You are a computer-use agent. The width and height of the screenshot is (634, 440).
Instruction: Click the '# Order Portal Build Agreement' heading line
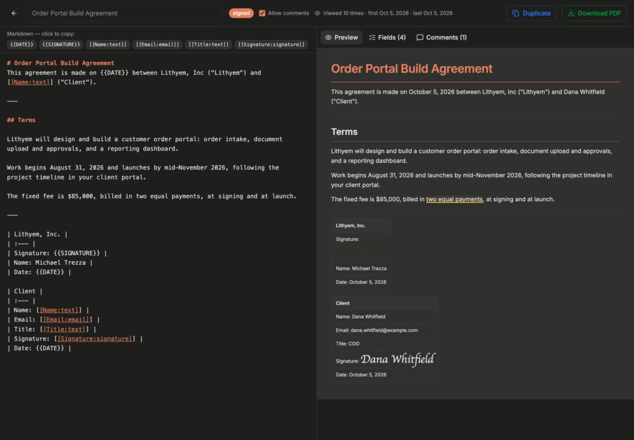point(61,63)
